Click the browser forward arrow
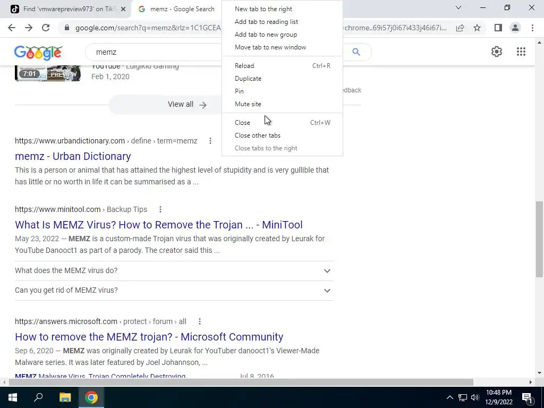Screen dimensions: 544x408 click(x=29, y=28)
